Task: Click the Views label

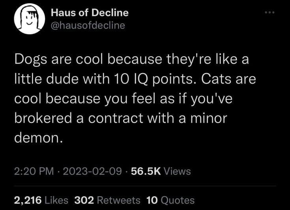Action: 177,171
